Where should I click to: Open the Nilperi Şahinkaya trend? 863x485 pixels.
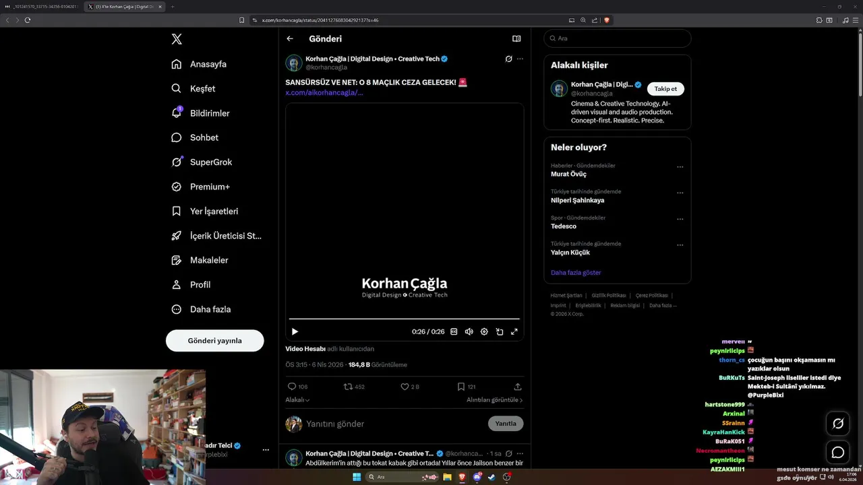(x=577, y=200)
